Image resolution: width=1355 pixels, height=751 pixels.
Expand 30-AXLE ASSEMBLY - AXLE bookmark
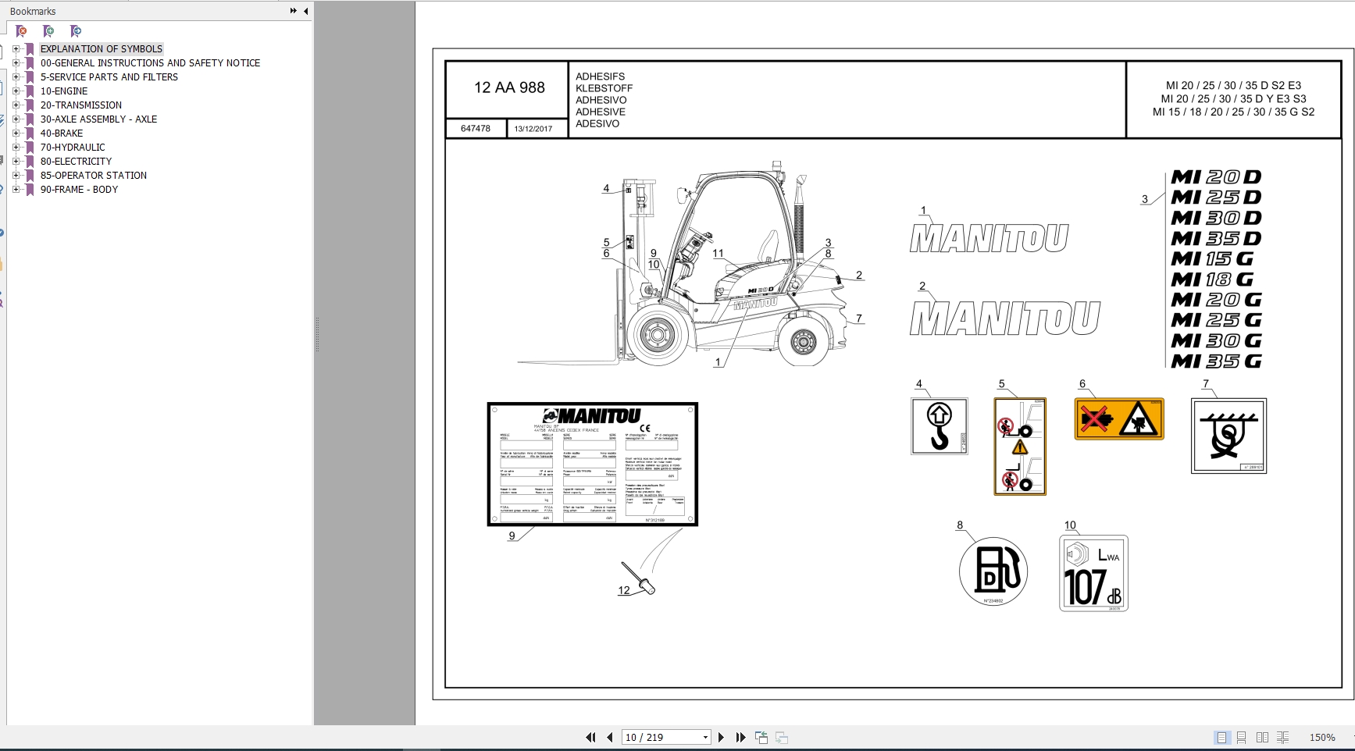click(x=16, y=119)
